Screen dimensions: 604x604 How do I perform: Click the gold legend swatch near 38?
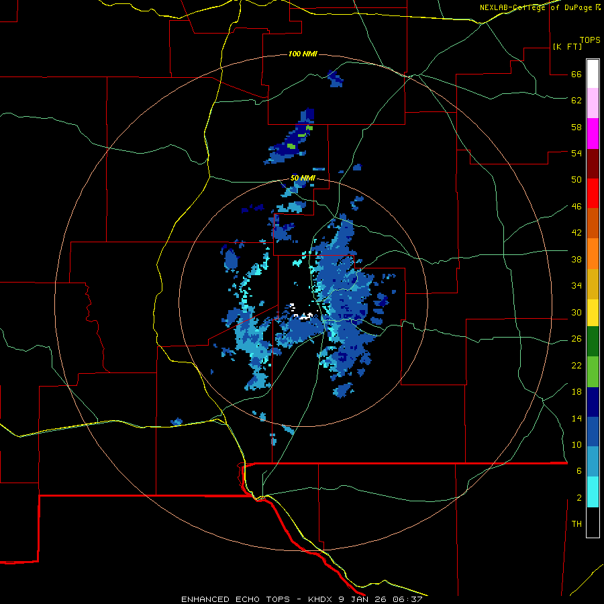coord(593,284)
